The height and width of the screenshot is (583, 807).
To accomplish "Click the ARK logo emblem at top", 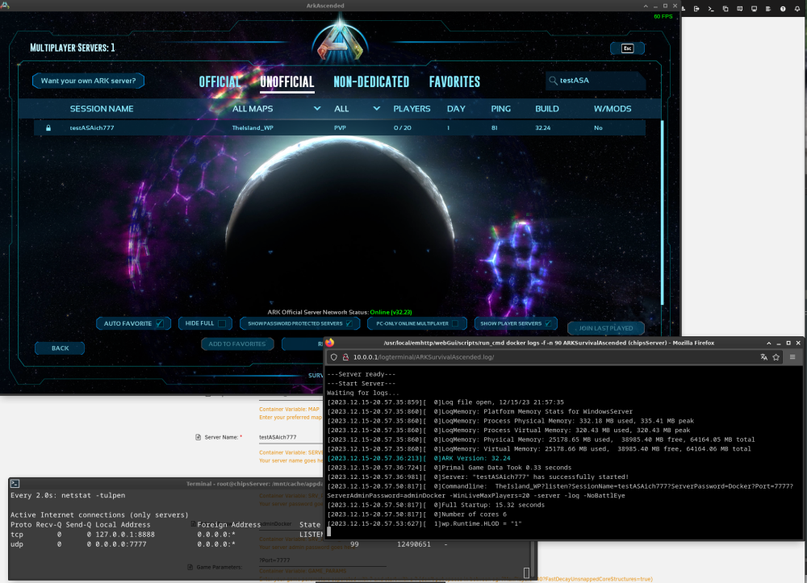I will 341,42.
